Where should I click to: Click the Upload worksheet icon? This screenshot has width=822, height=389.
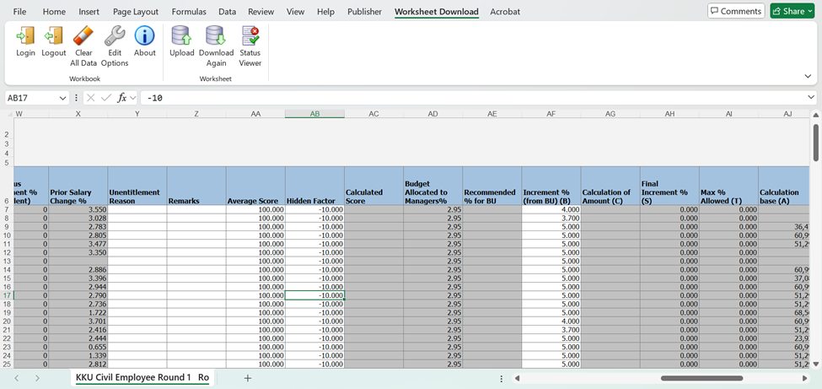[x=181, y=36]
